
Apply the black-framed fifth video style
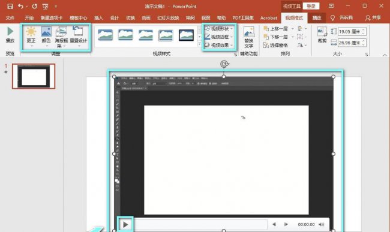186,35
